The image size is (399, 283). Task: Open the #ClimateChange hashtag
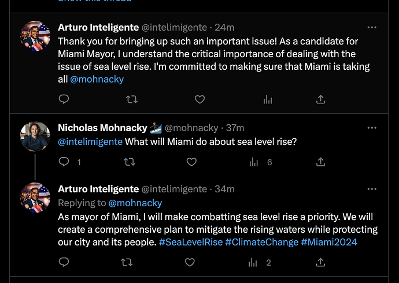click(x=260, y=242)
